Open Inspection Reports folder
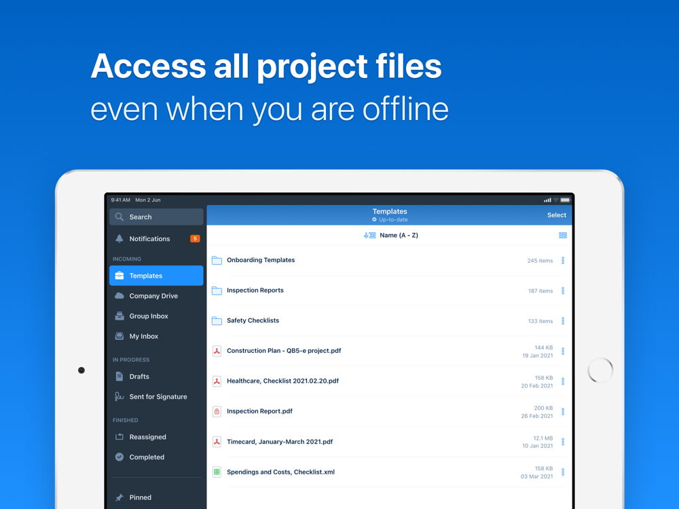Image resolution: width=679 pixels, height=509 pixels. (x=389, y=290)
